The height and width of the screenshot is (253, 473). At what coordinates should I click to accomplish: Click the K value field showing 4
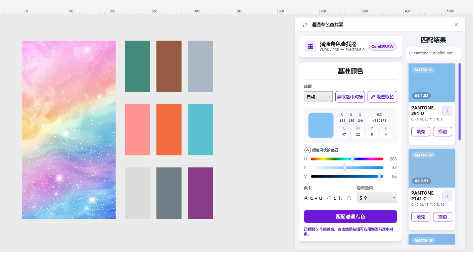386,134
